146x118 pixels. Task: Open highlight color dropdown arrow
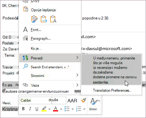pyautogui.click(x=50, y=109)
